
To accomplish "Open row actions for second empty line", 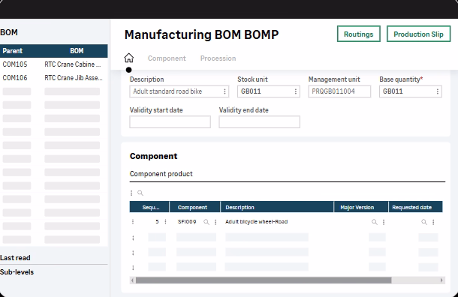I will point(133,253).
